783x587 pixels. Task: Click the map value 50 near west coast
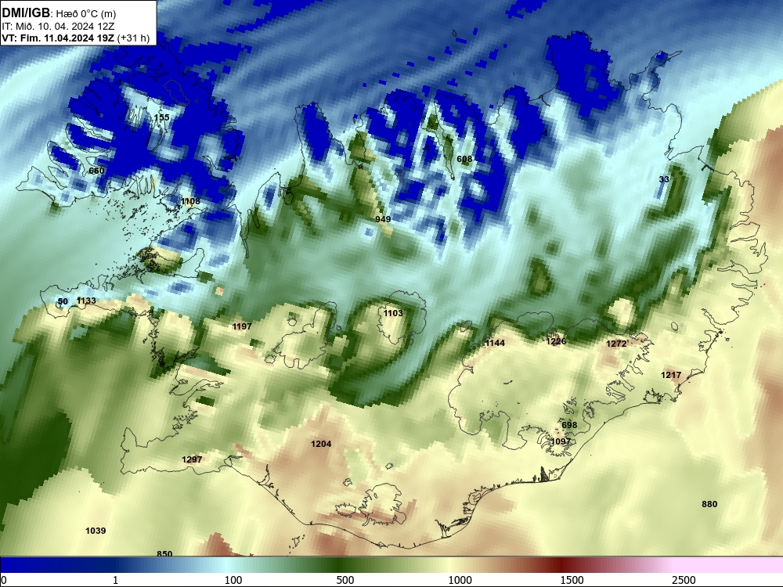(x=63, y=301)
